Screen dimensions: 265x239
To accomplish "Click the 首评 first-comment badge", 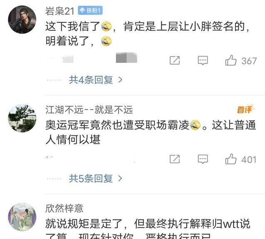I will [x=245, y=110].
